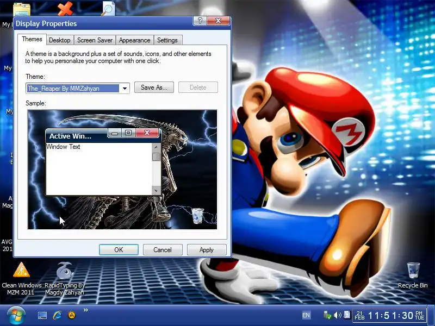Open the Appearance tab
Viewport: 435px width, 326px height.
(x=134, y=40)
